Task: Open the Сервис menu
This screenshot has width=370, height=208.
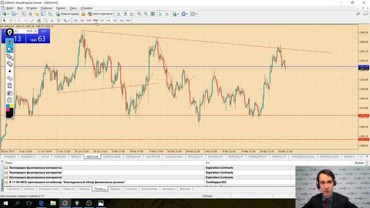Action: pos(61,8)
